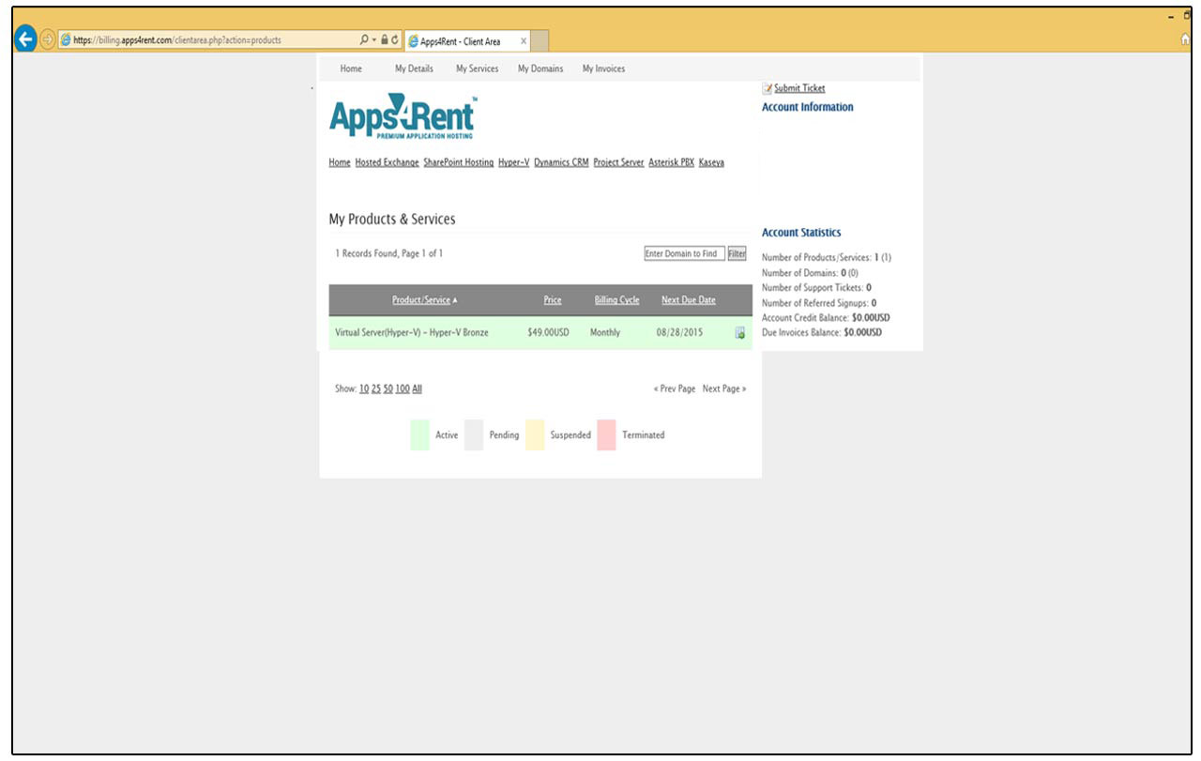Click the gray Pending legend swatch
This screenshot has width=1201, height=761.
tap(474, 434)
